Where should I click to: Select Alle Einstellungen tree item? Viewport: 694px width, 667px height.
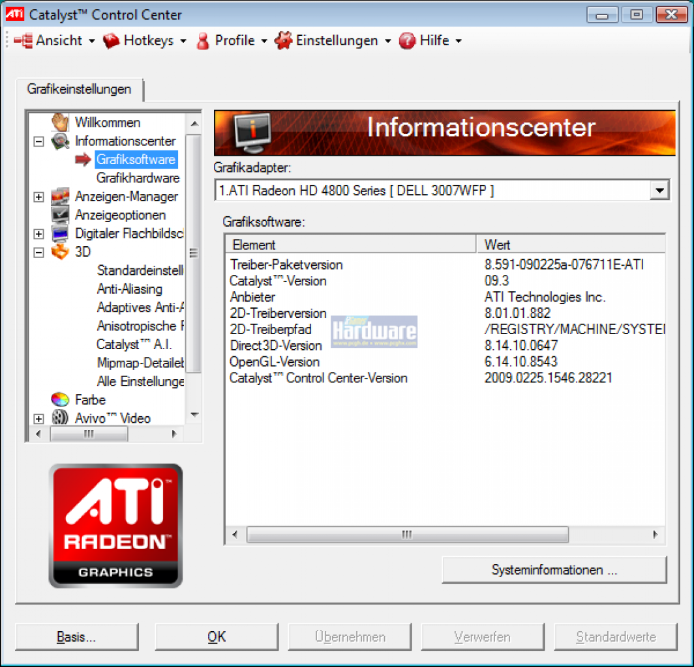tap(140, 382)
